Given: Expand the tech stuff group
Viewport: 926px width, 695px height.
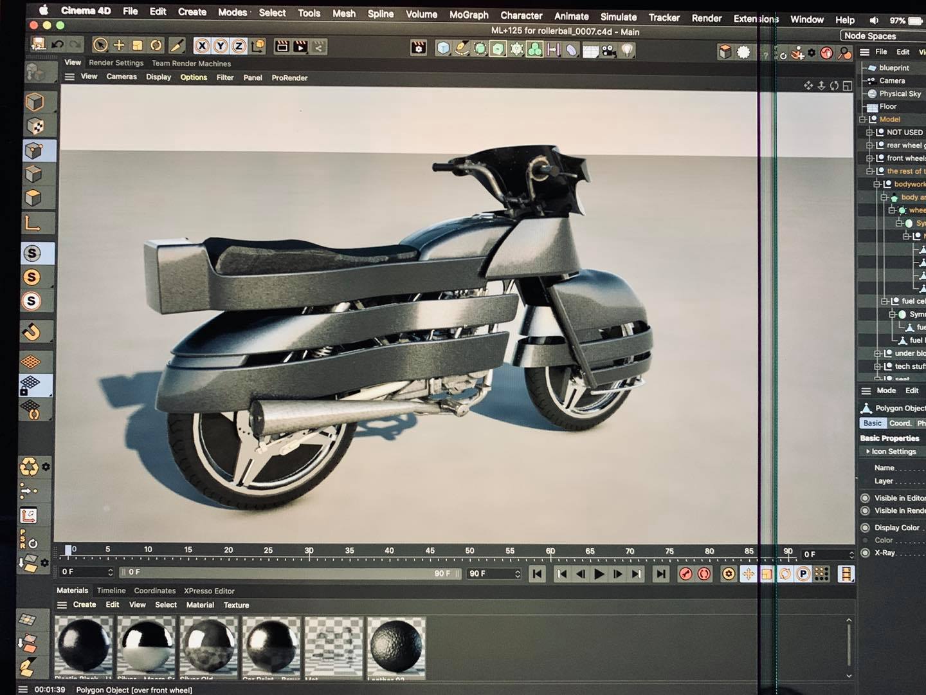Looking at the screenshot, I should (878, 366).
